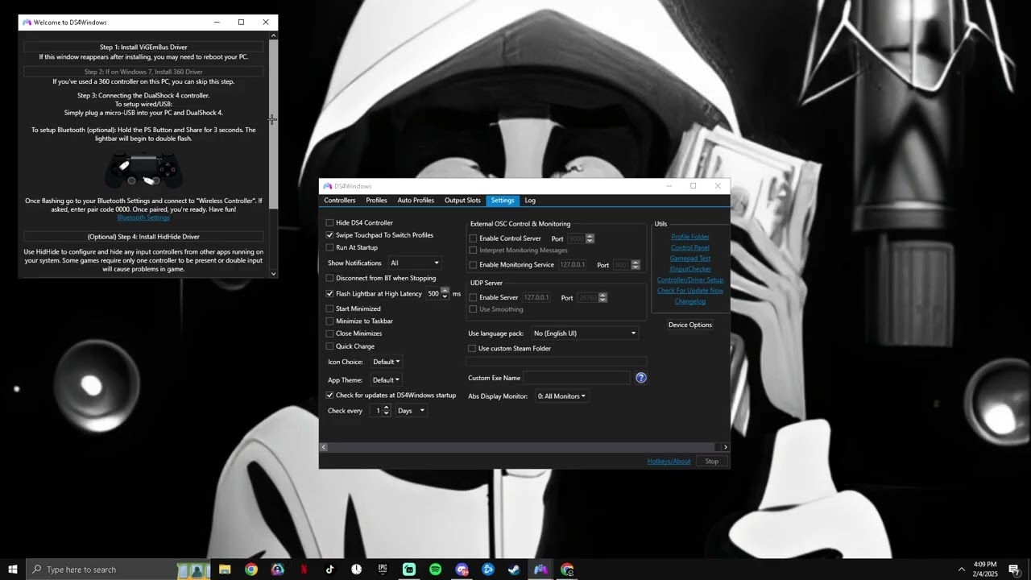Screen dimensions: 1031x580
Task: Open the App Theme dropdown
Action: coord(386,380)
